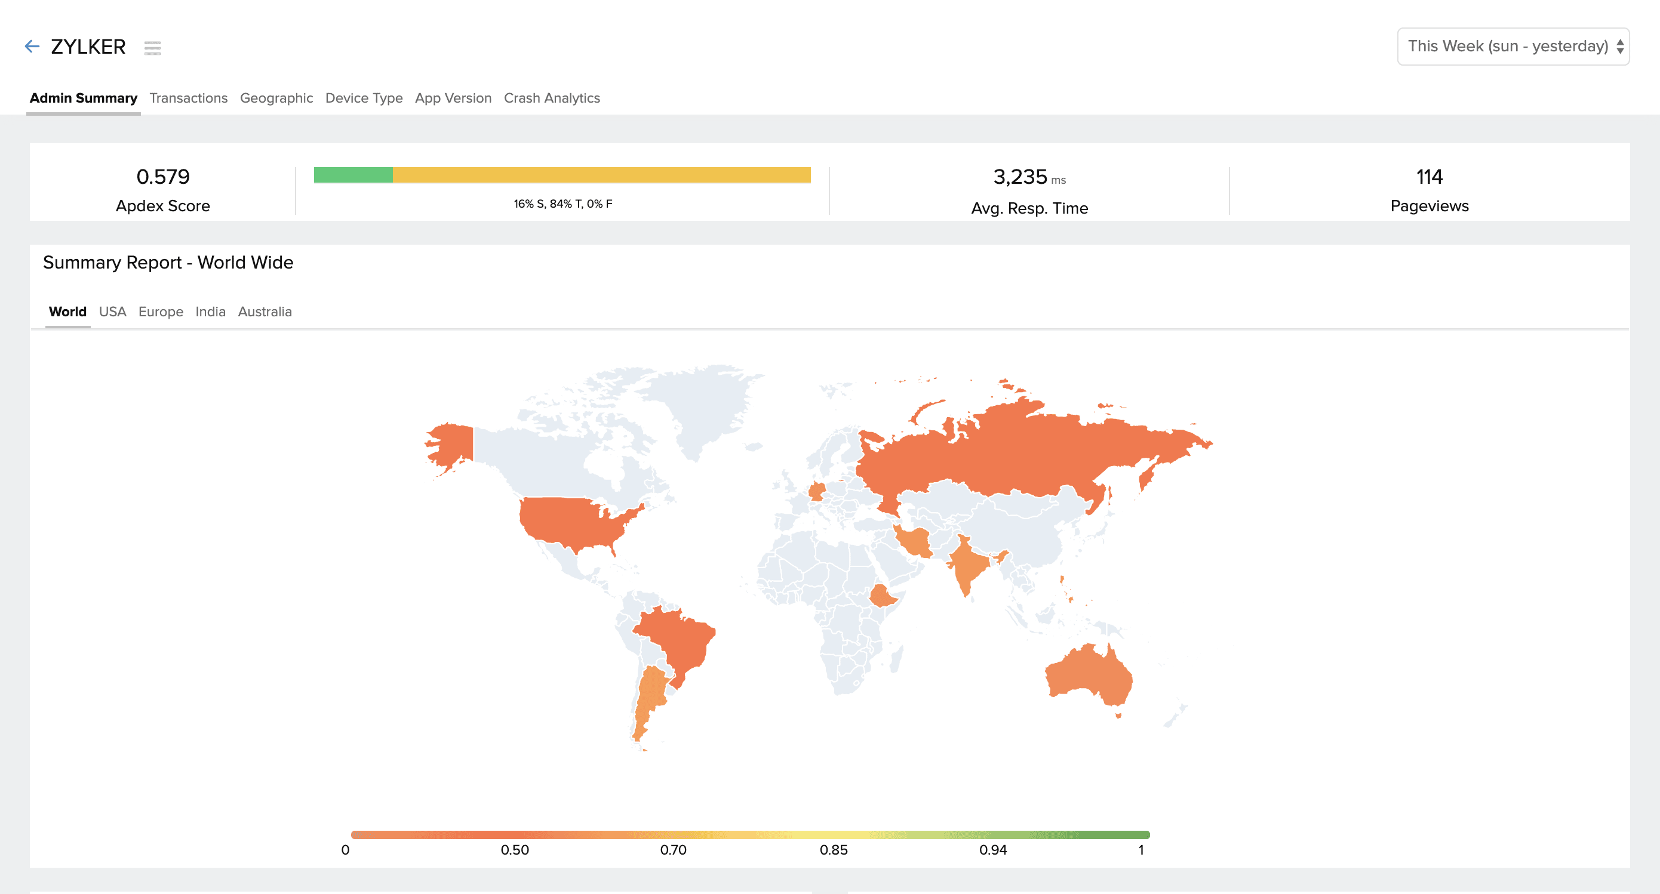Click the Apdex color legend gradient bar
1660x894 pixels.
tap(749, 835)
